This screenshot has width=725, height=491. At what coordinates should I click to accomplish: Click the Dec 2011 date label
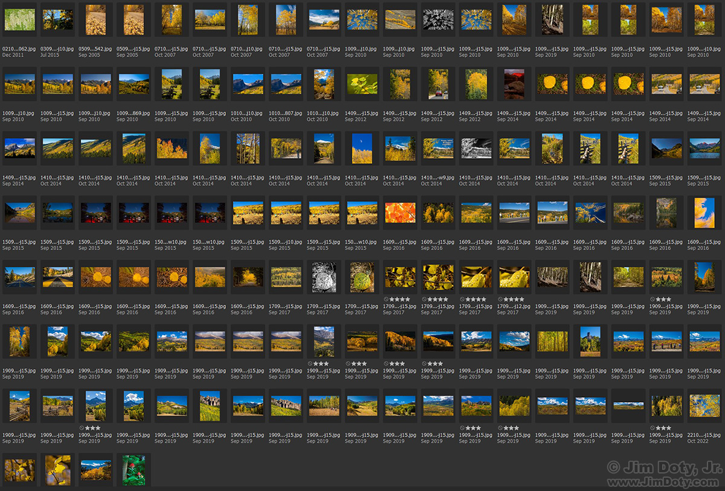(x=13, y=55)
